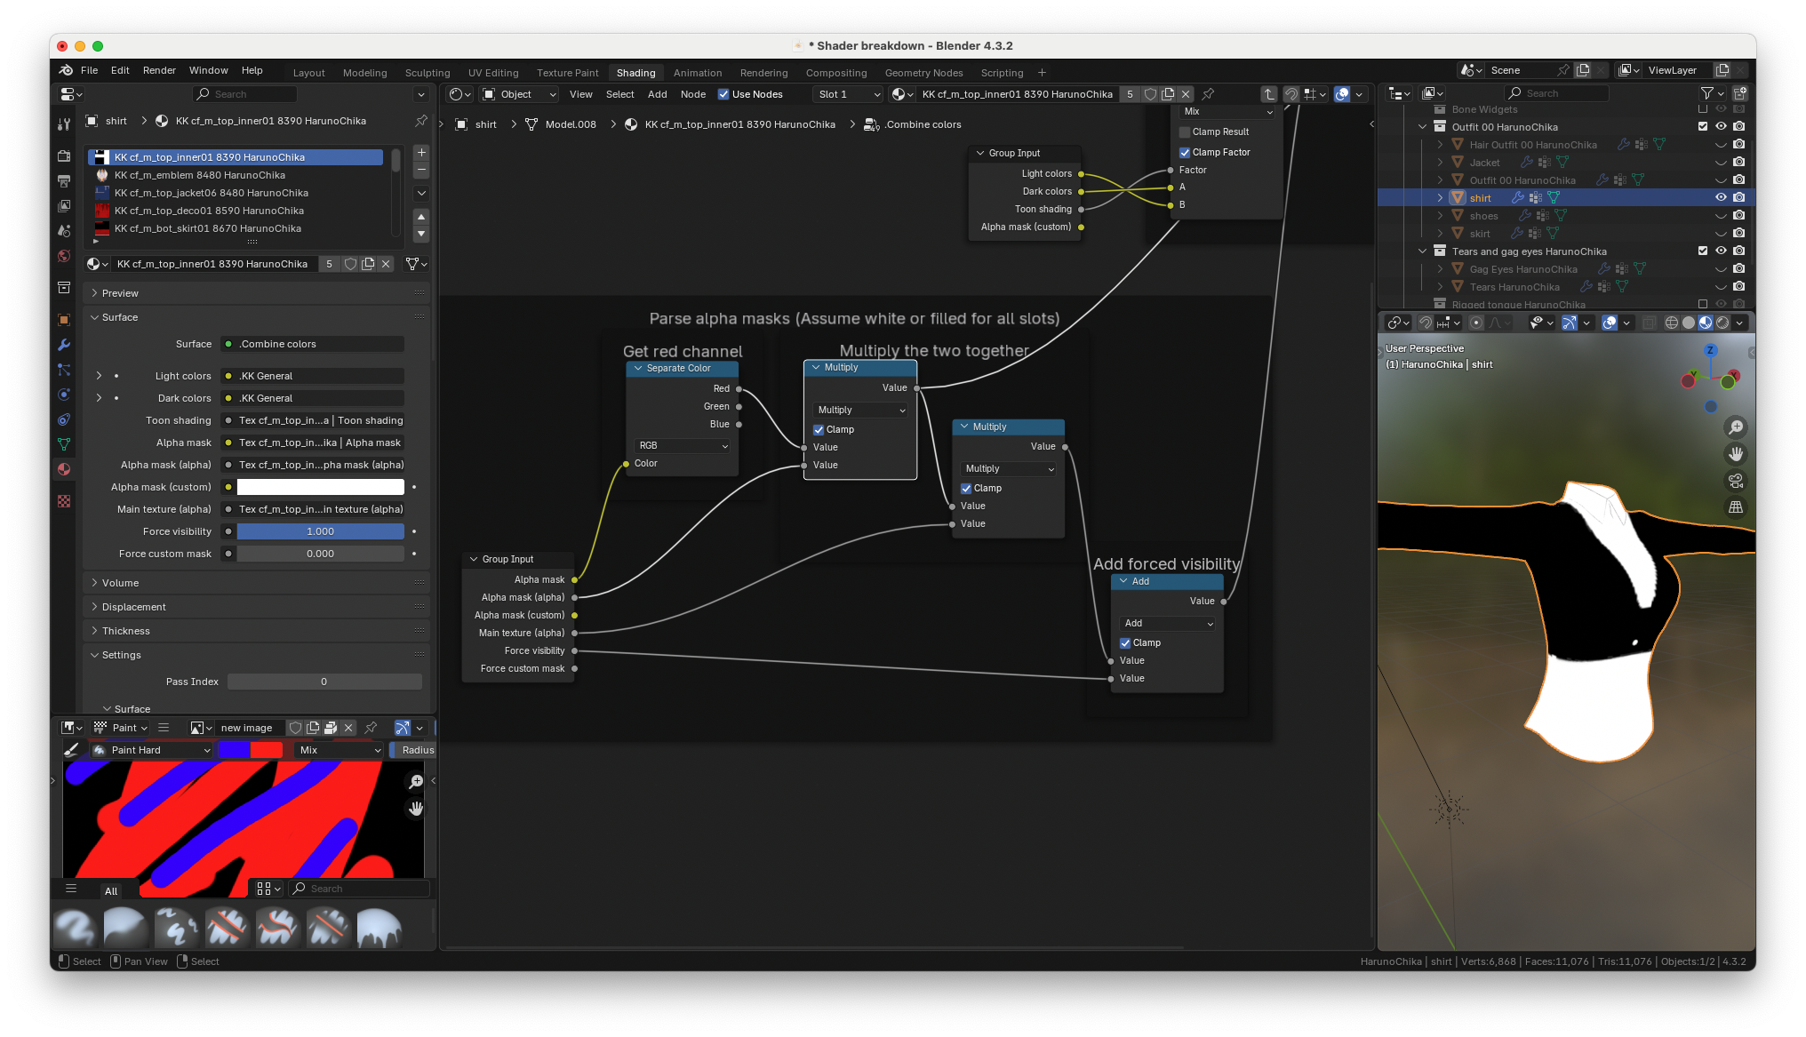
Task: Expand the Volume panel
Action: (x=120, y=583)
